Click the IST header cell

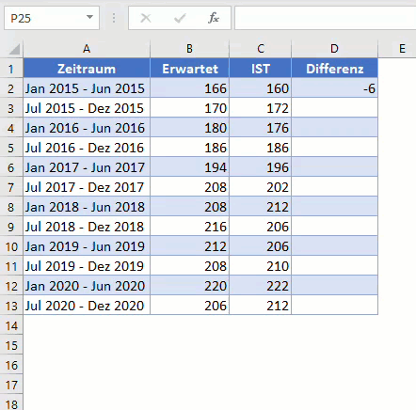[x=261, y=69]
